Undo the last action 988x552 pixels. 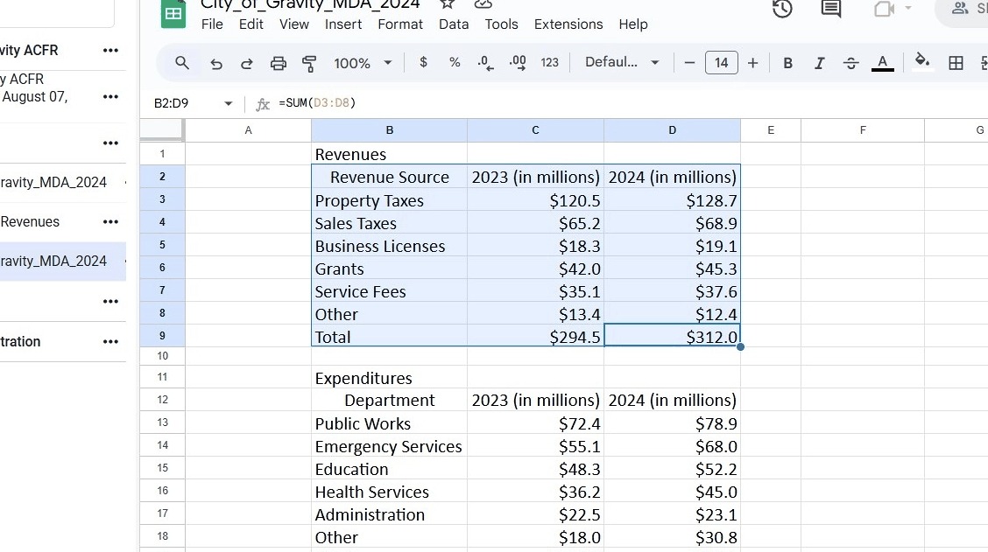[216, 64]
